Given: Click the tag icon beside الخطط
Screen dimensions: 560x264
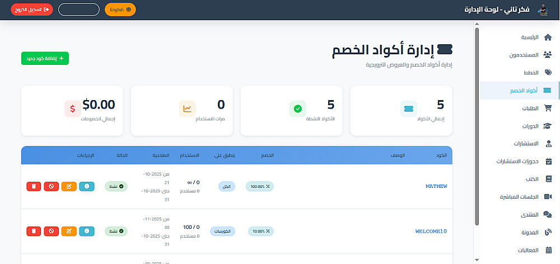Looking at the screenshot, I should (x=548, y=72).
